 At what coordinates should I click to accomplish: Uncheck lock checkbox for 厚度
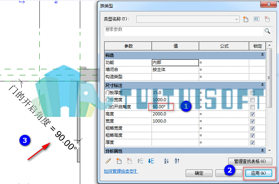coord(252,143)
